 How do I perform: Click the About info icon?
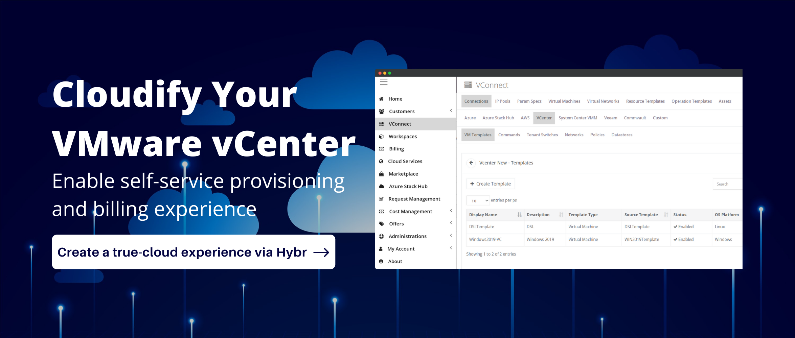pyautogui.click(x=381, y=261)
